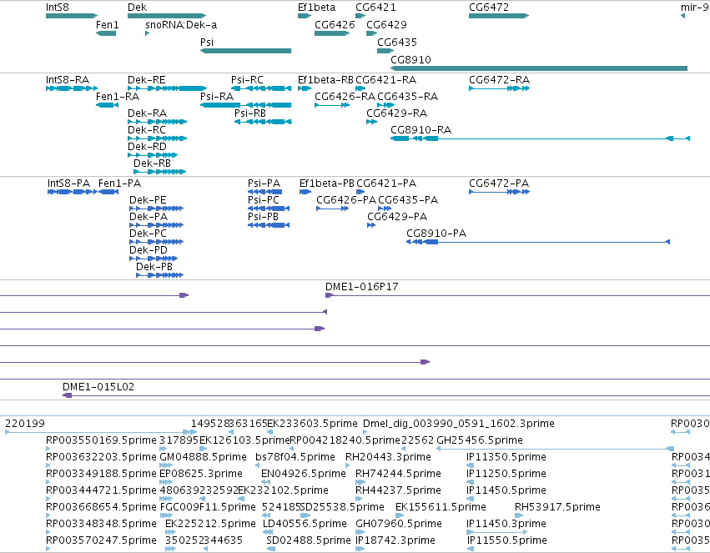Select the Psi-PB protein label
This screenshot has width=710, height=553.
263,217
